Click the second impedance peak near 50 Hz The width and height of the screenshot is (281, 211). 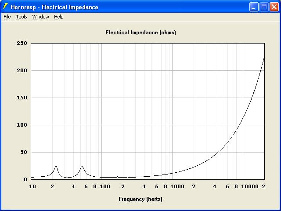(82, 167)
